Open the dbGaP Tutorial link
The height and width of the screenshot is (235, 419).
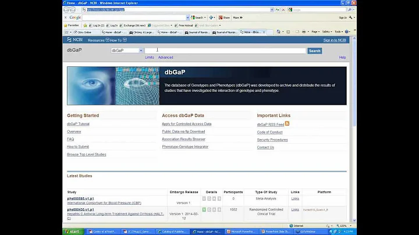(x=78, y=124)
